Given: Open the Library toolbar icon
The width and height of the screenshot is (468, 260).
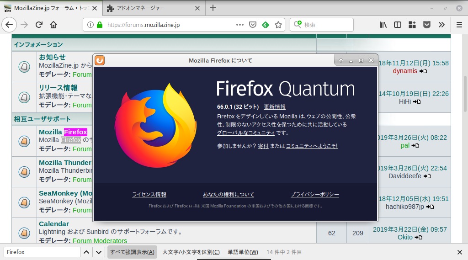Looking at the screenshot, I should pyautogui.click(x=383, y=25).
